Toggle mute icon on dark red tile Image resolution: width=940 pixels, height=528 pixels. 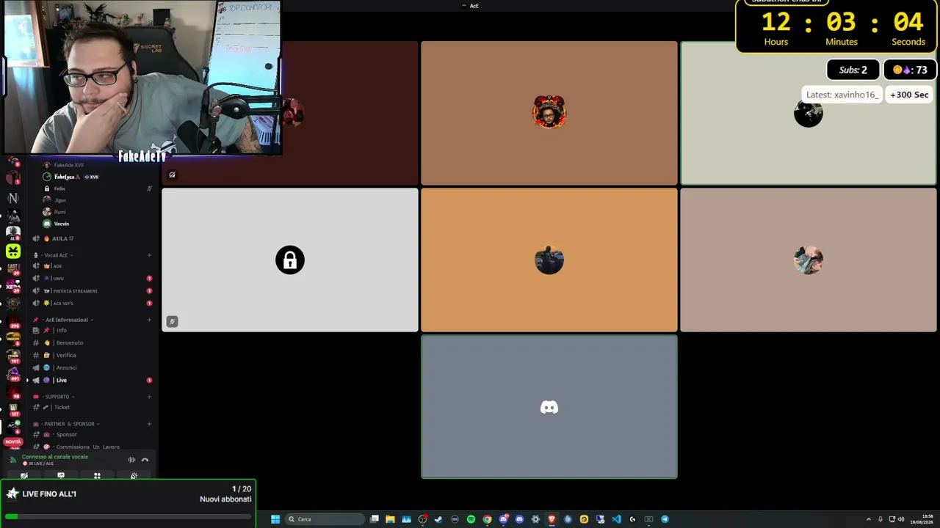point(172,175)
